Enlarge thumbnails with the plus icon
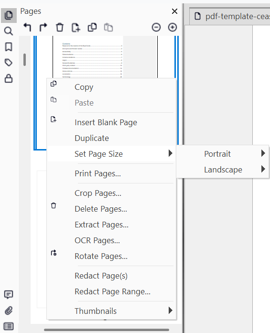Image resolution: width=270 pixels, height=333 pixels. click(x=173, y=27)
